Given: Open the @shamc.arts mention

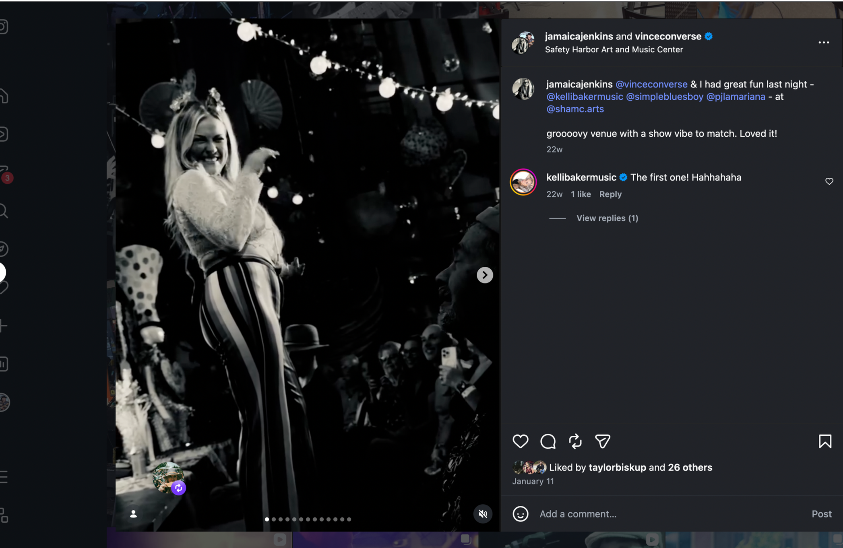Looking at the screenshot, I should click(x=575, y=109).
